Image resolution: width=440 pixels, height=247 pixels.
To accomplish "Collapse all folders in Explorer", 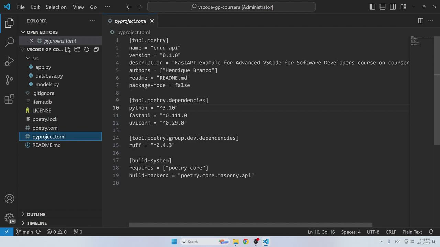I will [96, 50].
